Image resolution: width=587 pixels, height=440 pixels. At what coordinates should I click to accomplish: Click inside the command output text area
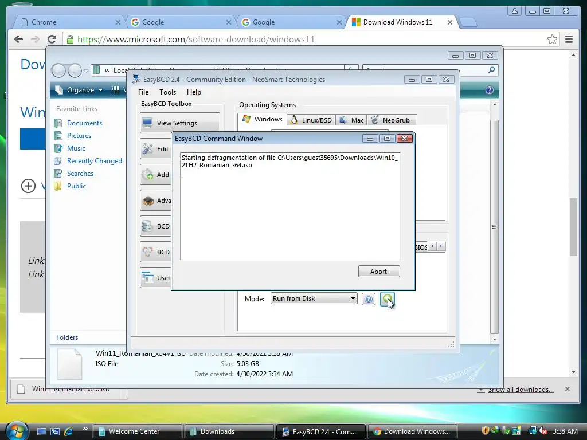coord(291,206)
